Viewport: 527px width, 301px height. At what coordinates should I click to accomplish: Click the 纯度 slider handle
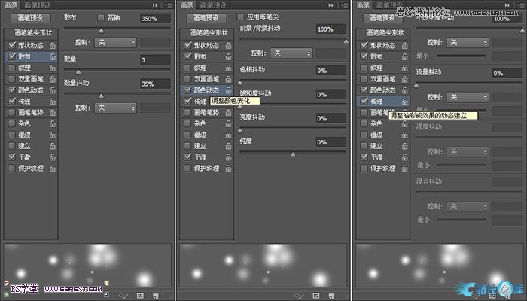click(x=293, y=154)
